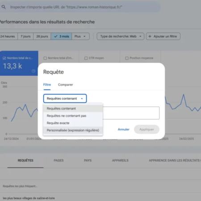201x201 pixels.
Task: Select the 28 jours date range
Action: 42,36
